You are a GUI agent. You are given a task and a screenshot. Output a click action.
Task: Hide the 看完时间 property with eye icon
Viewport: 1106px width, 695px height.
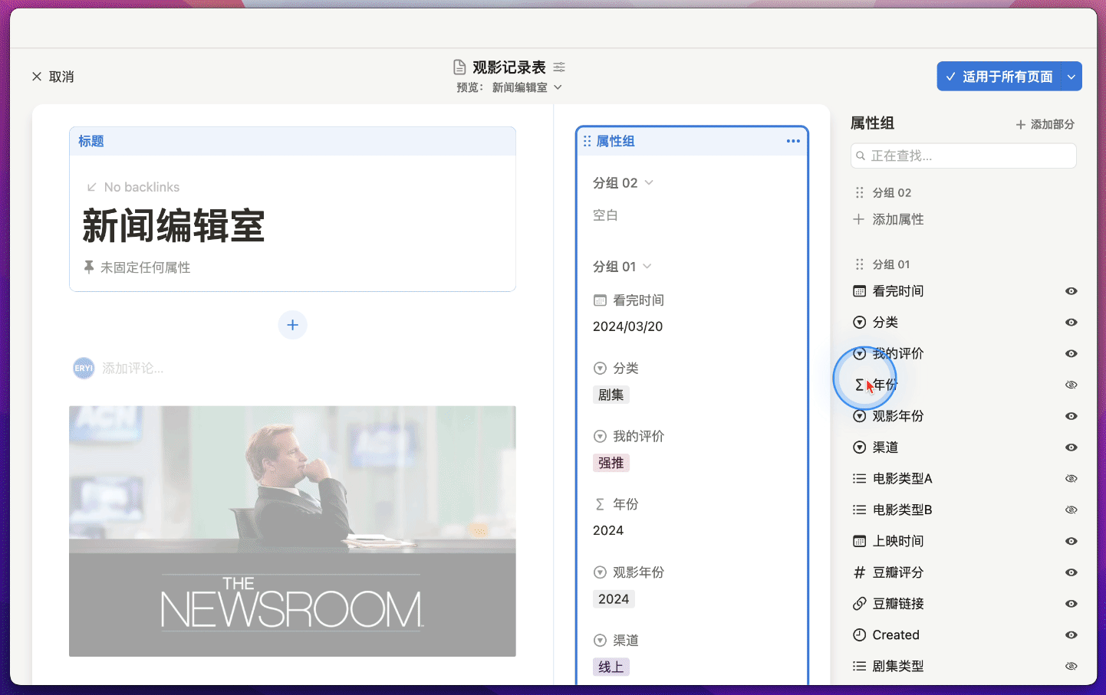pos(1071,291)
